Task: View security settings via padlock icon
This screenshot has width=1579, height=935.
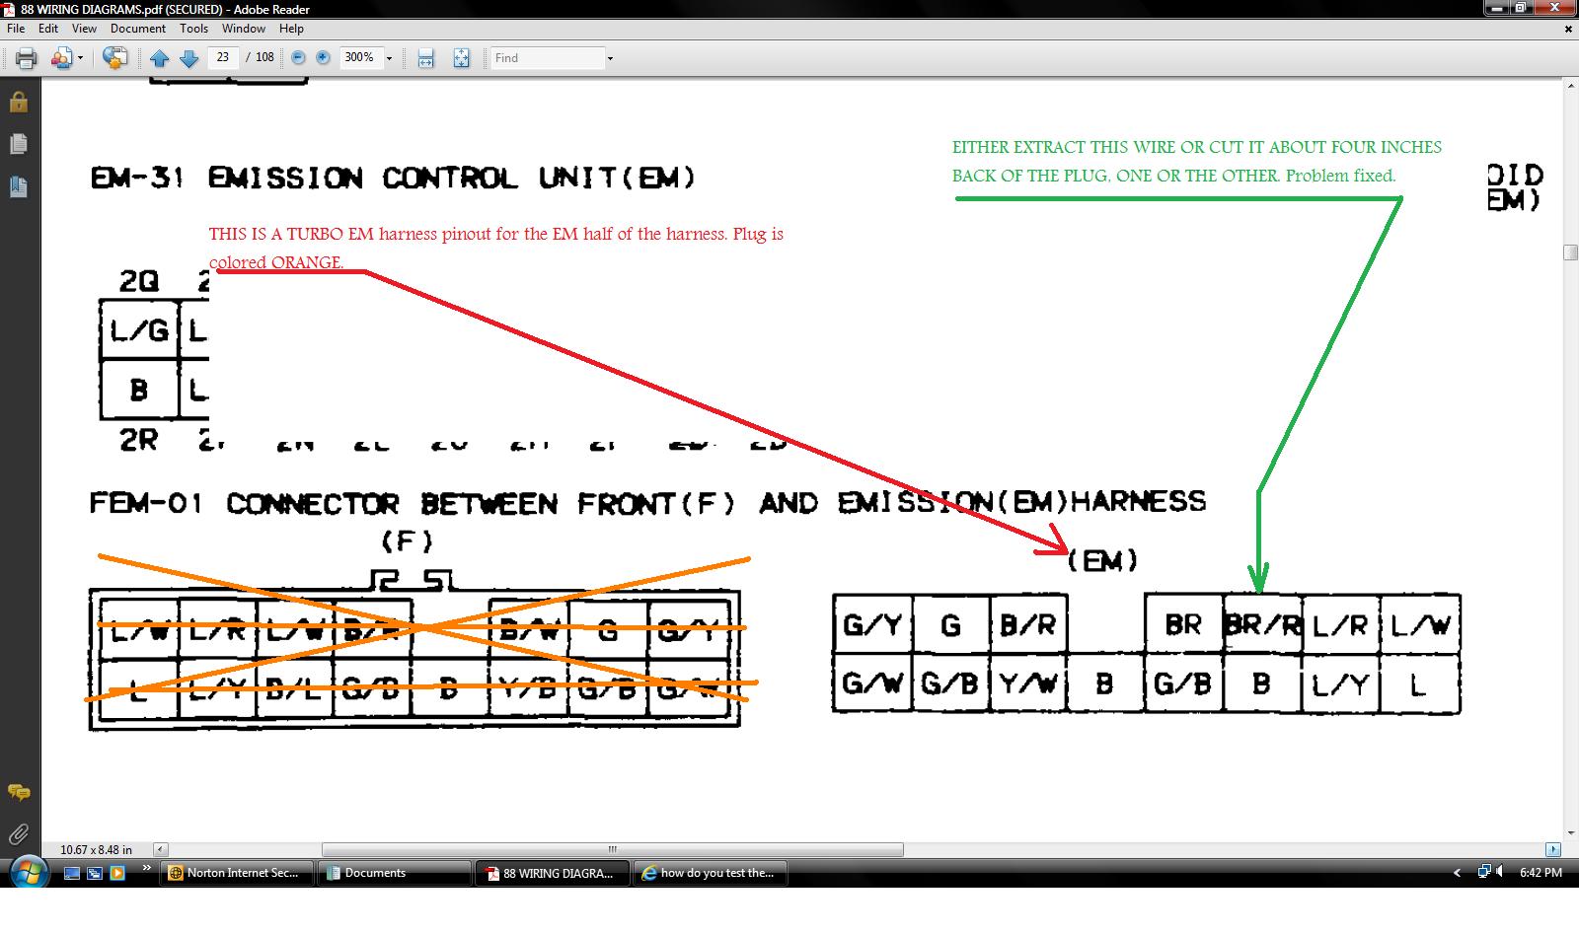Action: [18, 102]
